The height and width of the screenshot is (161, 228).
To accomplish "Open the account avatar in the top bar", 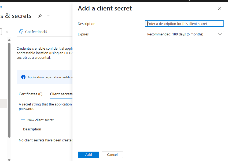I will tap(224, 1).
